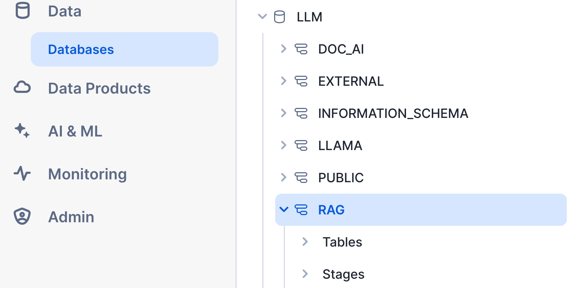Click the INFORMATION_SCHEMA schema icon
Screen dimensions: 574x288
301,113
